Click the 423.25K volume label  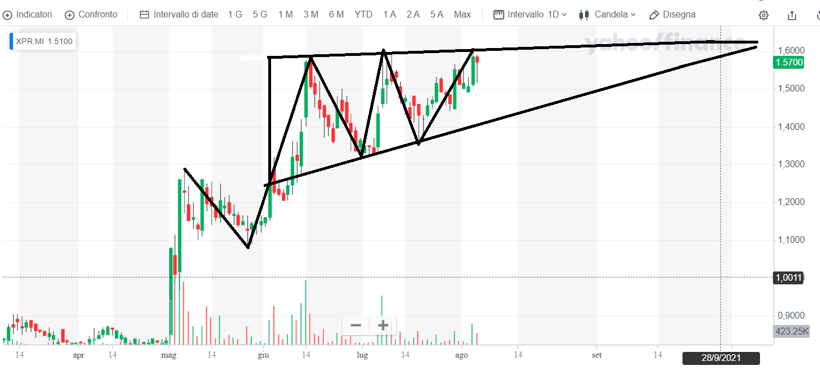(x=792, y=332)
